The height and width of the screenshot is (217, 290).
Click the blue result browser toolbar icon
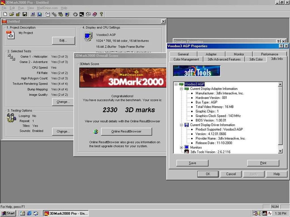[x=39, y=14]
